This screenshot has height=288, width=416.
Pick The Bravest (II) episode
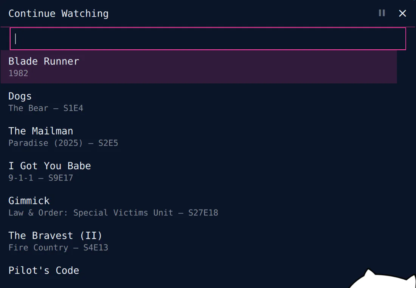(199, 241)
